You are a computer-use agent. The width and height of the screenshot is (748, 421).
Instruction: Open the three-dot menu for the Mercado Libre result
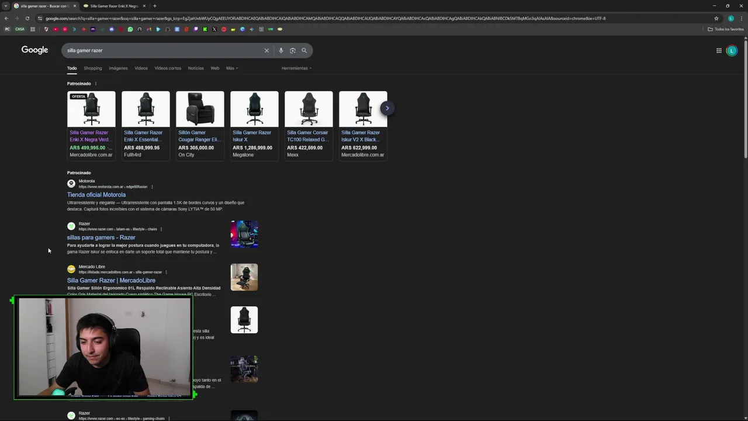click(166, 272)
